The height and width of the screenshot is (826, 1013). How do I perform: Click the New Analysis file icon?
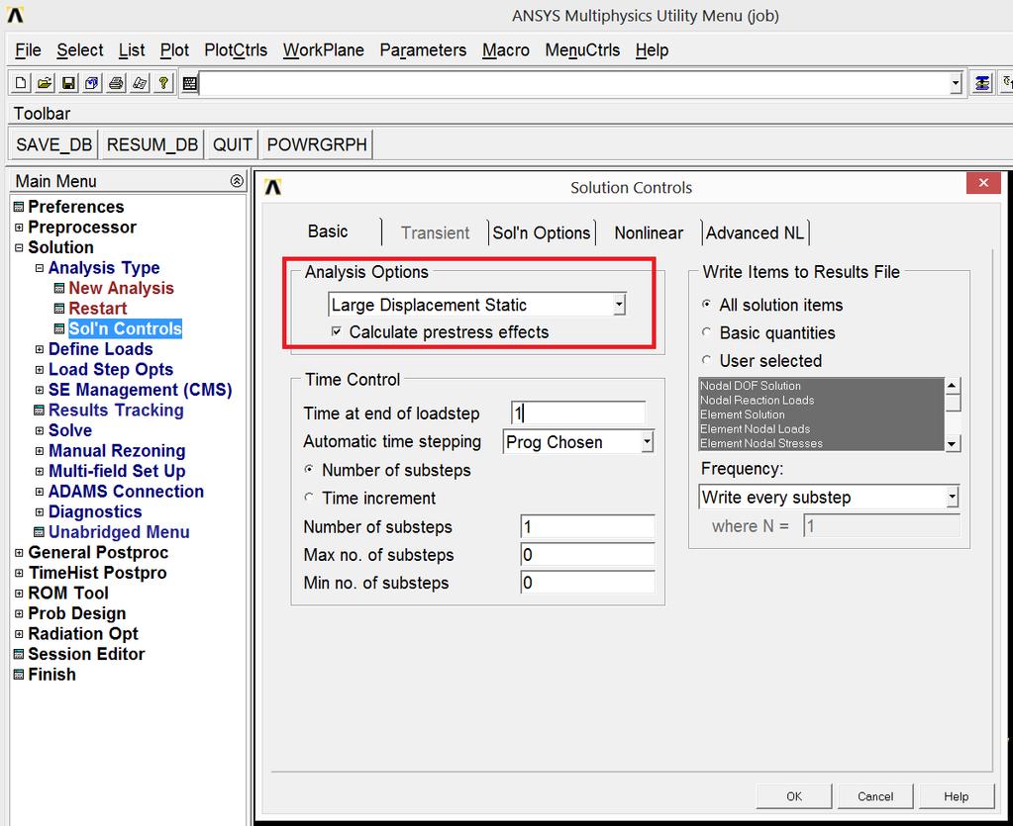coord(21,83)
